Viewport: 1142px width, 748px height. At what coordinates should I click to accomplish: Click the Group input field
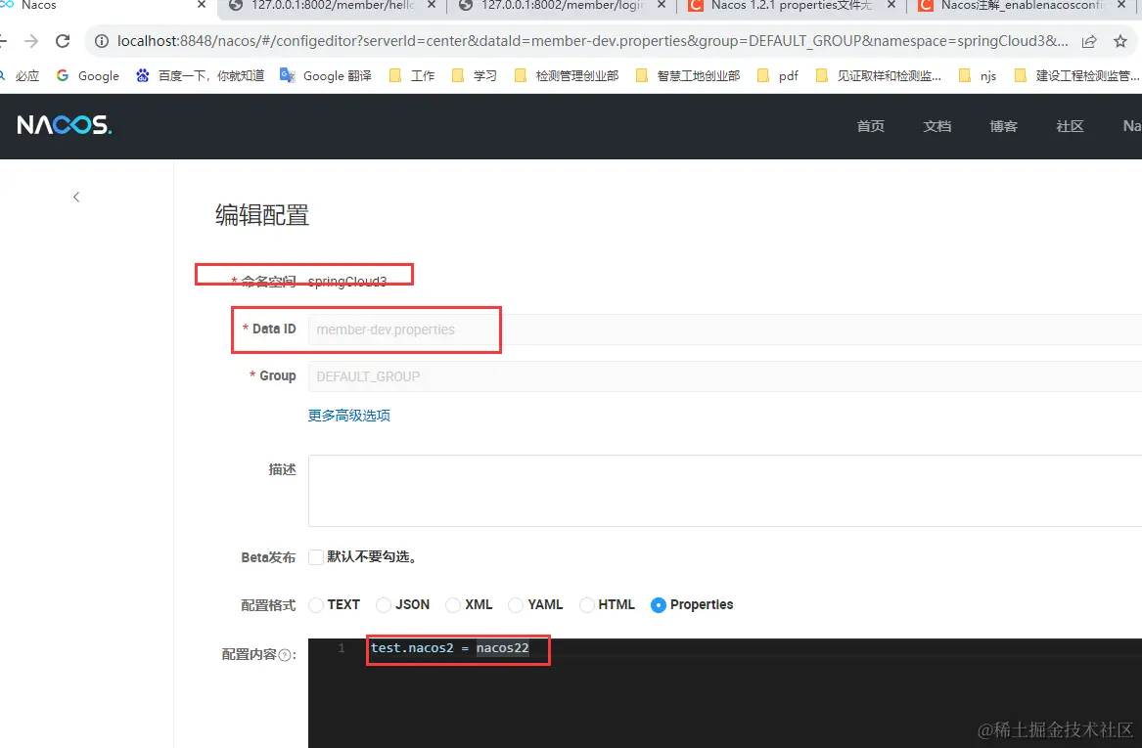point(725,376)
